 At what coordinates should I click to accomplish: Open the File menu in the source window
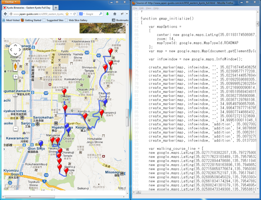point(135,8)
